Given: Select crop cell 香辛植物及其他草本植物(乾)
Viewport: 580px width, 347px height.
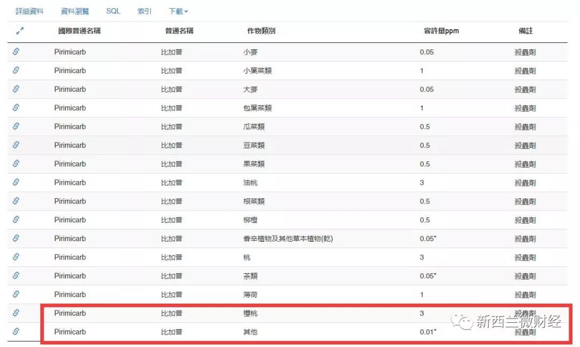Looking at the screenshot, I should (288, 238).
